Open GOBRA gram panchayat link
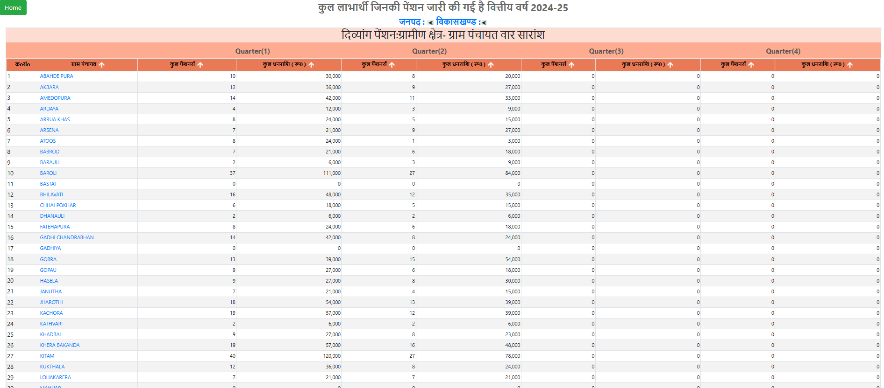Screen dimensions: 884x388 coord(48,259)
